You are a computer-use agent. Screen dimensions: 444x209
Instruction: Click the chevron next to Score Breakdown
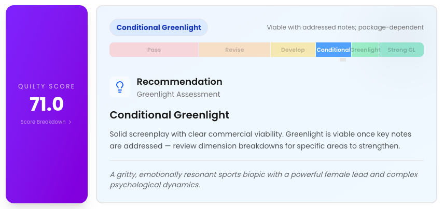(x=70, y=122)
